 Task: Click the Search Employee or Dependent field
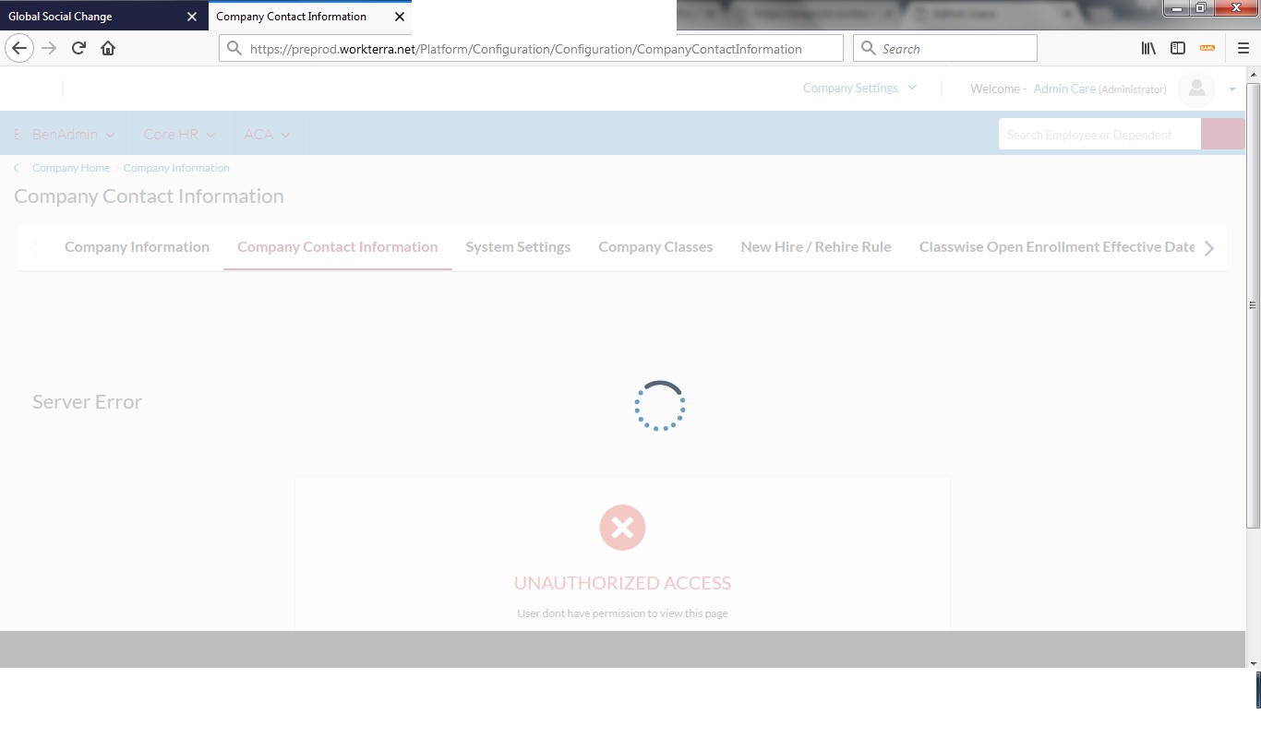(x=1099, y=135)
